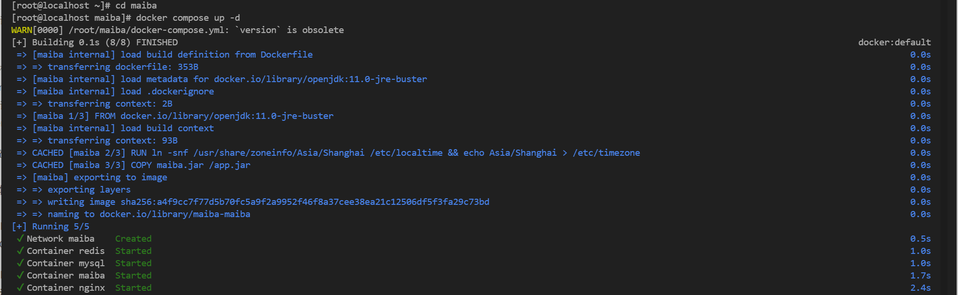
Task: Click the checkmark next to Container nginx
Action: [20, 287]
